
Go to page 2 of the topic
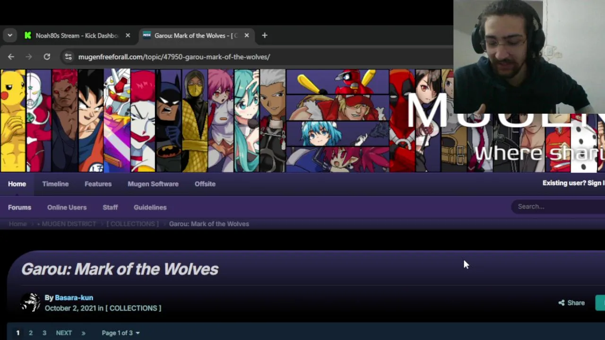click(x=31, y=333)
